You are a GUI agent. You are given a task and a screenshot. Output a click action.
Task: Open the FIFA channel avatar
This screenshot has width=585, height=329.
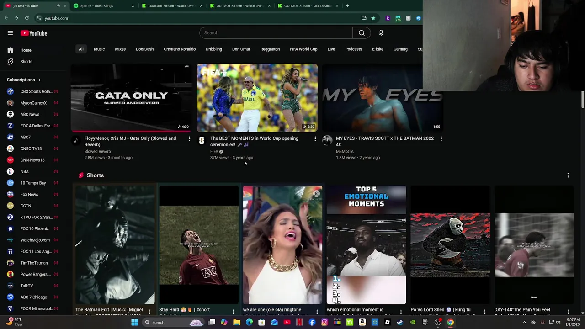[x=202, y=140]
